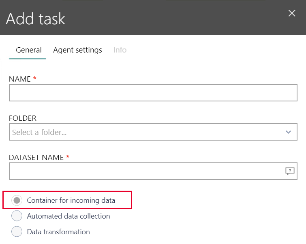Choose the Automated data collection radio button
The width and height of the screenshot is (306, 244).
tap(17, 216)
